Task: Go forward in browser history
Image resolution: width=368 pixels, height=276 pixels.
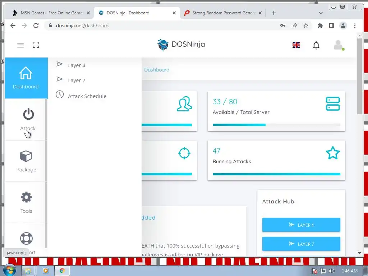Action: [x=24, y=26]
